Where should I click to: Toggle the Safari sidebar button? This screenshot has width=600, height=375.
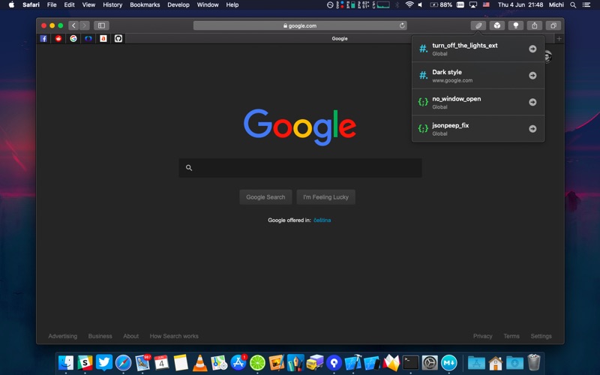pyautogui.click(x=101, y=25)
